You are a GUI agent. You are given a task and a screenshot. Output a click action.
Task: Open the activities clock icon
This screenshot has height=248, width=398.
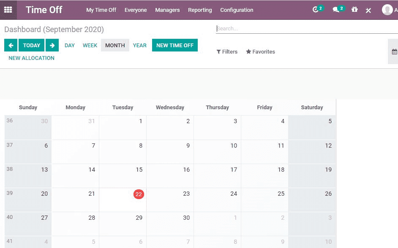point(316,10)
